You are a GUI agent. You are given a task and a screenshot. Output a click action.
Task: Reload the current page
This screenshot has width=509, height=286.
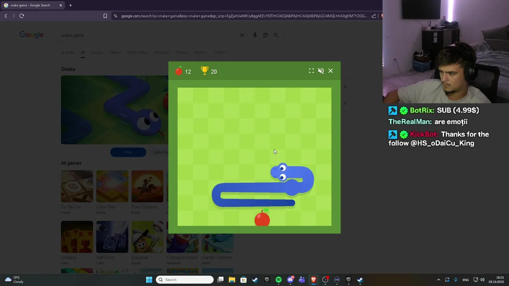point(22,16)
